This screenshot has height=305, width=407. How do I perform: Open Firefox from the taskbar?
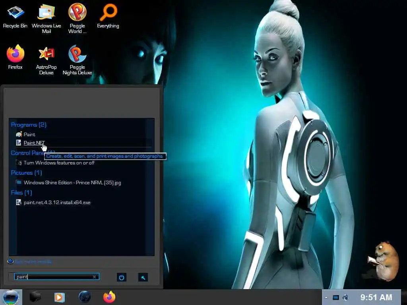(x=109, y=297)
